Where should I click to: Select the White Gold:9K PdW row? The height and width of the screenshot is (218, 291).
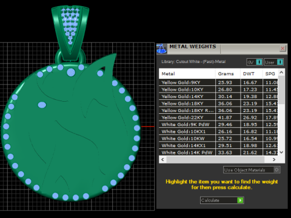(x=218, y=124)
